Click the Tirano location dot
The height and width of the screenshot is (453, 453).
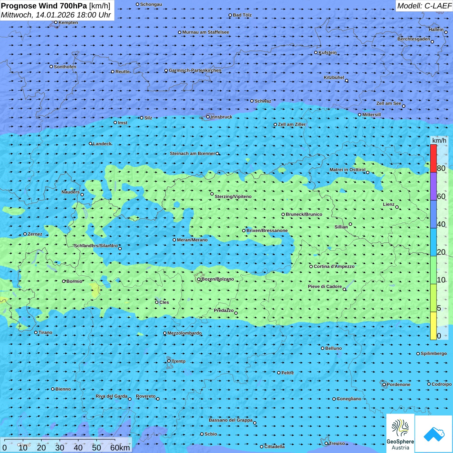pyautogui.click(x=36, y=332)
